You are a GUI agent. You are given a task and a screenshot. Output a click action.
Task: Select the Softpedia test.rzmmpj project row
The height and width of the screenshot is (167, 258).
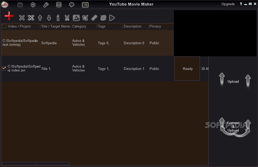(88, 43)
